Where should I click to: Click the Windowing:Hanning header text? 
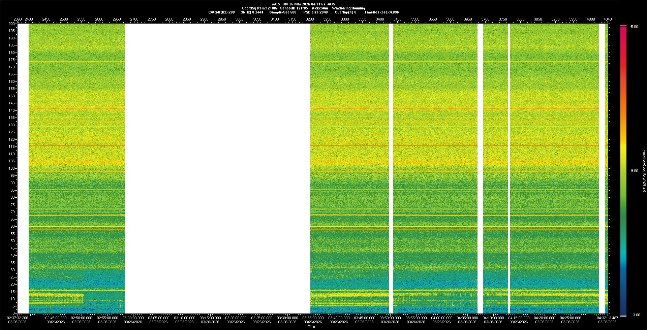(x=348, y=8)
